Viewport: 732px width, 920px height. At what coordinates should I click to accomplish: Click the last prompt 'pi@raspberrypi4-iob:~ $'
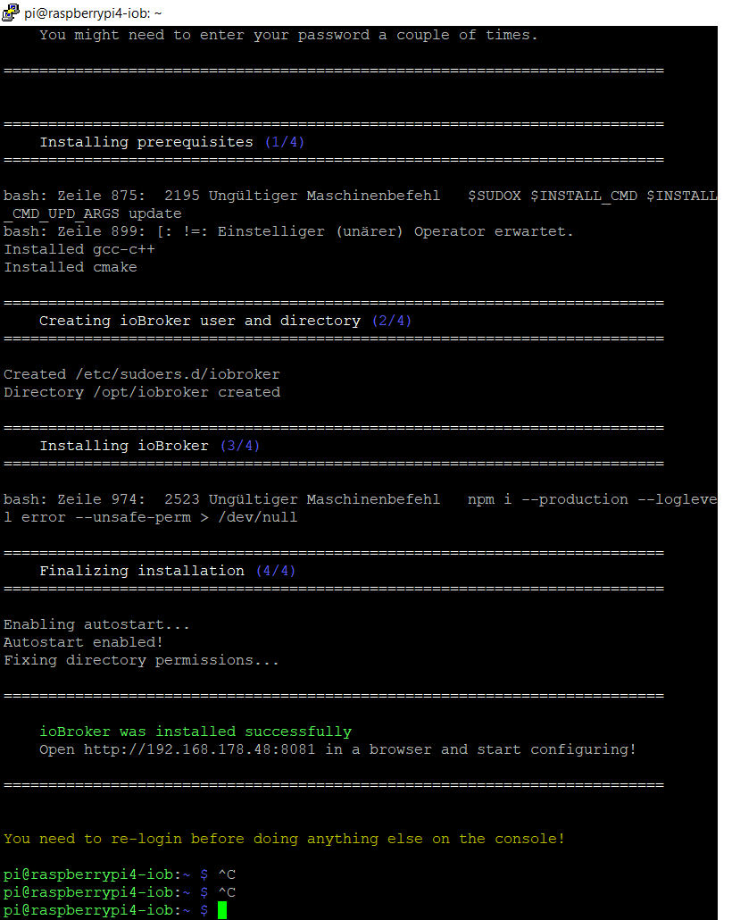pos(106,910)
